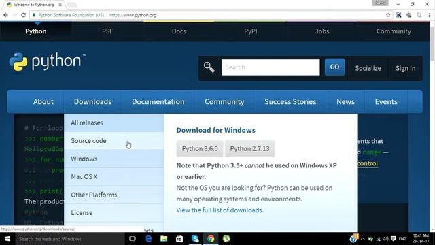
Task: Open Task View in the taskbar
Action: (x=133, y=239)
